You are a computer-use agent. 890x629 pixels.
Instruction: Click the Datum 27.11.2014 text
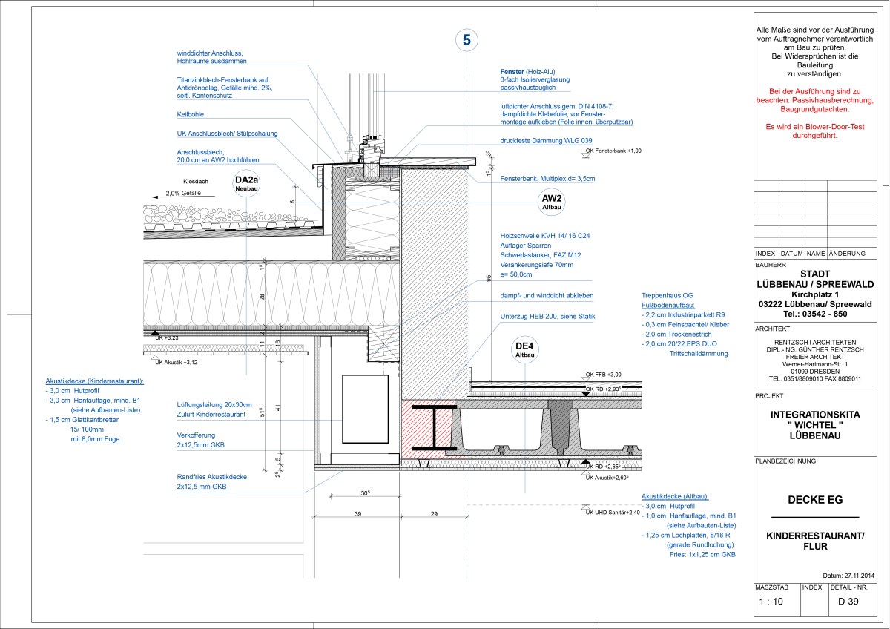tap(849, 575)
